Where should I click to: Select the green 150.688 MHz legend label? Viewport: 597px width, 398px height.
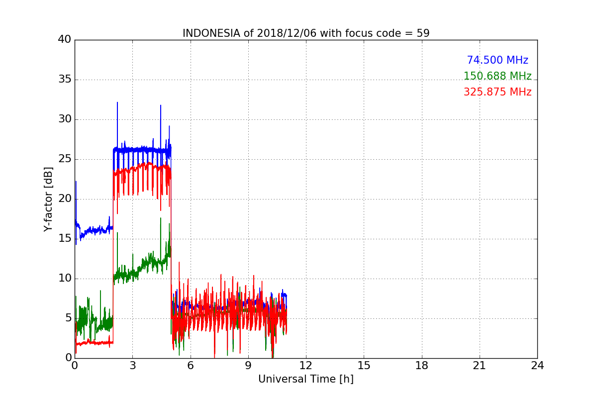click(x=497, y=76)
